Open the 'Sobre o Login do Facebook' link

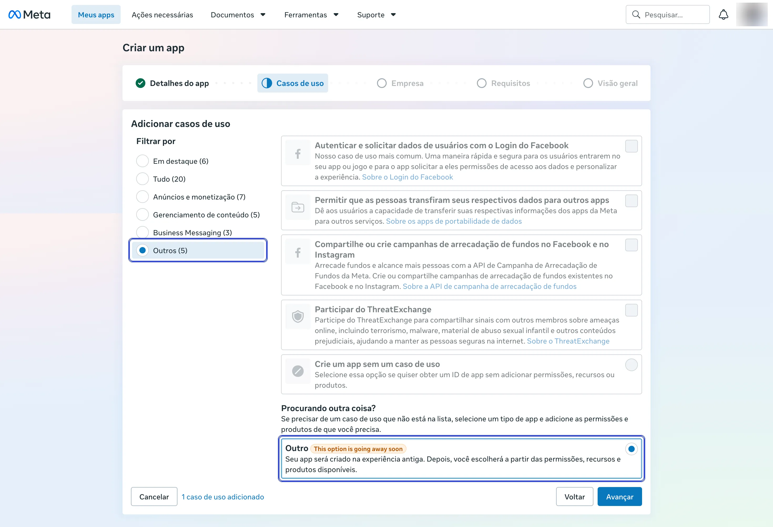pyautogui.click(x=408, y=177)
